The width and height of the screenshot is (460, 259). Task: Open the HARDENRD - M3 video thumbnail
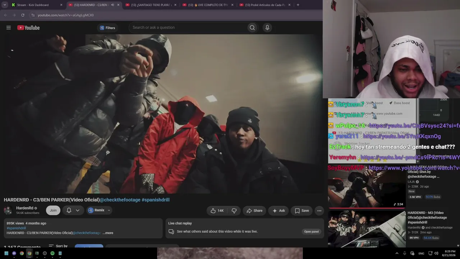tap(367, 229)
